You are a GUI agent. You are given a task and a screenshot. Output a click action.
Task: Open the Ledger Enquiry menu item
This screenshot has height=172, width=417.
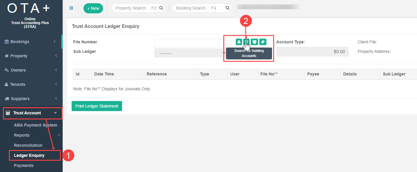point(29,155)
